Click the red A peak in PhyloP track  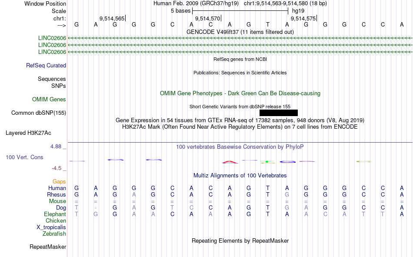(x=230, y=162)
